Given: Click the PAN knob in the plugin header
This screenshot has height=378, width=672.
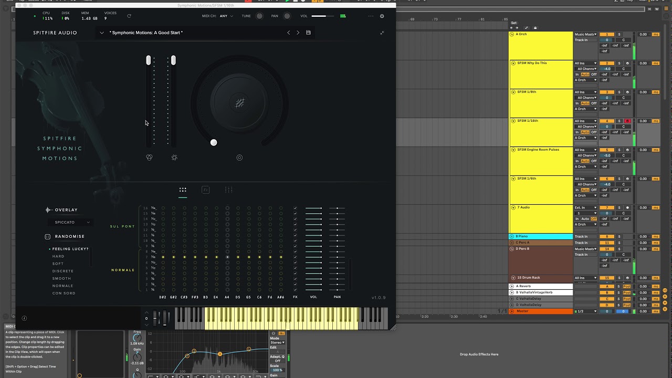Looking at the screenshot, I should click(x=287, y=16).
